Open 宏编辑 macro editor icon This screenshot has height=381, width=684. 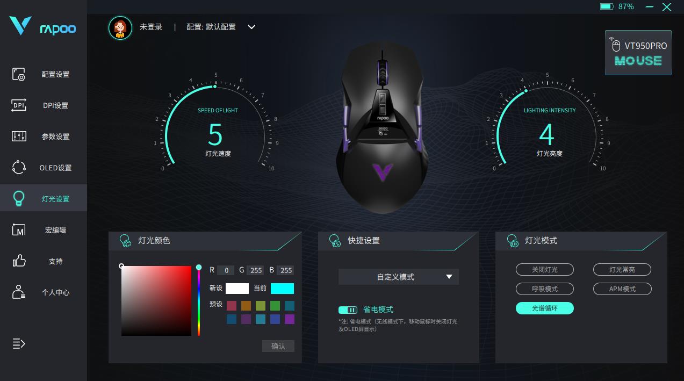click(x=19, y=230)
